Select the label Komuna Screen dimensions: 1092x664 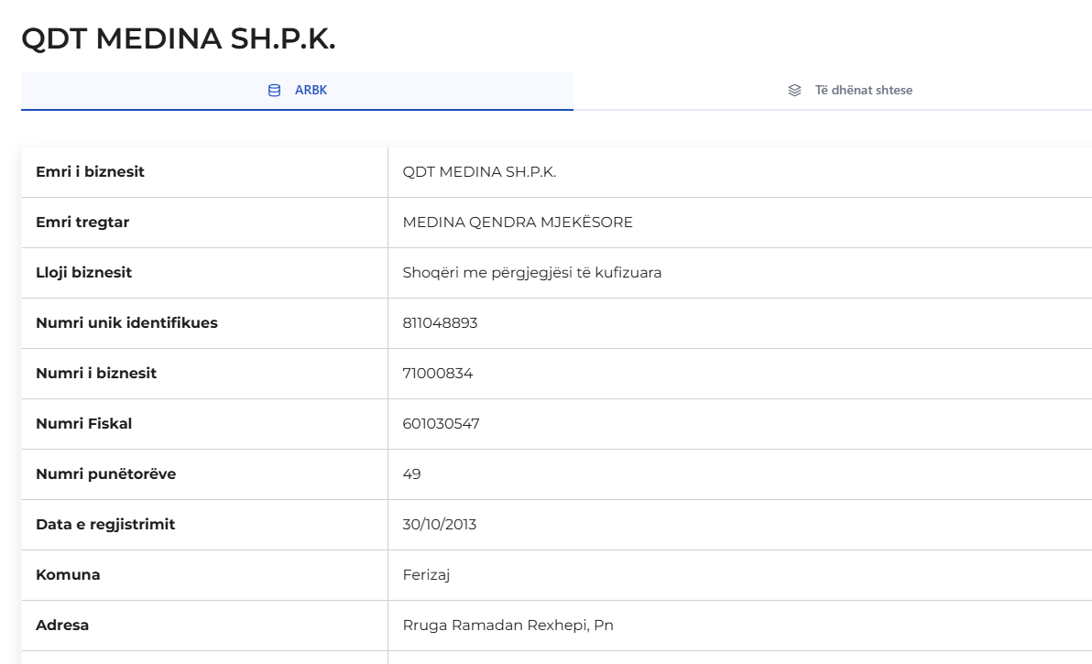click(x=68, y=575)
